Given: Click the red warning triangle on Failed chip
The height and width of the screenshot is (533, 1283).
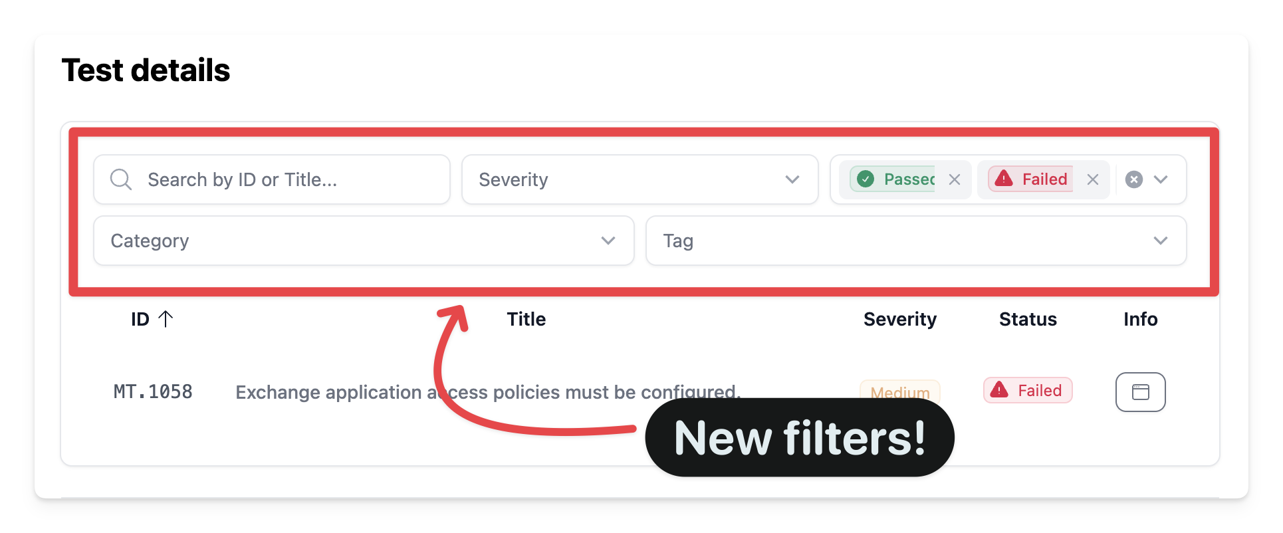Looking at the screenshot, I should [x=1004, y=179].
